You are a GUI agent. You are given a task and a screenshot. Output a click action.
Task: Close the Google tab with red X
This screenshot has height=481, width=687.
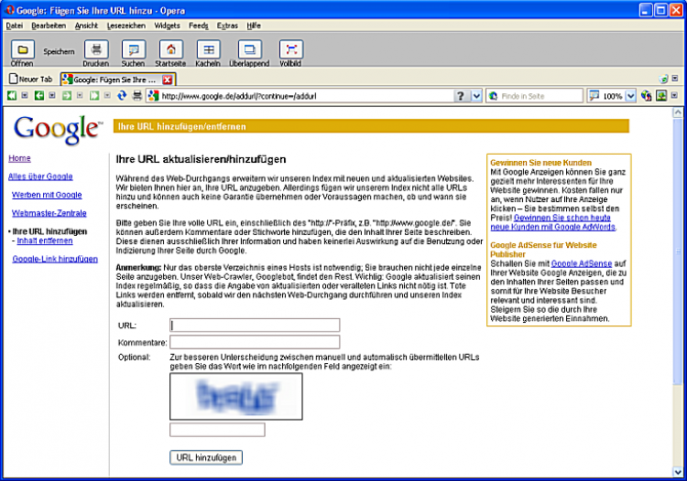click(x=168, y=80)
